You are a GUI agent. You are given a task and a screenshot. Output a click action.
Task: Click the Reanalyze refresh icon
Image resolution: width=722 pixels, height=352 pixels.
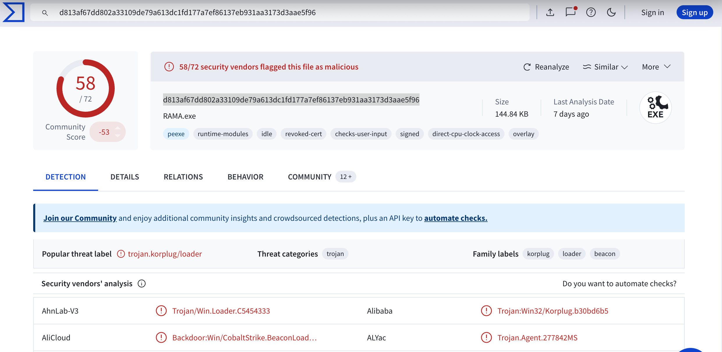coord(527,67)
